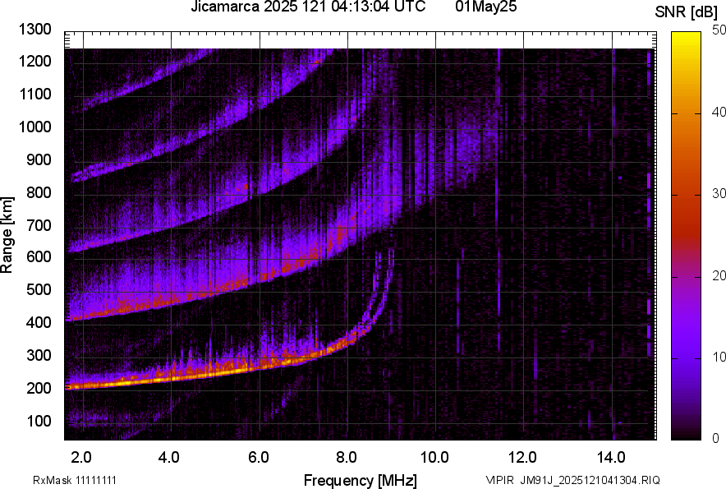The height and width of the screenshot is (489, 726).
Task: Click the range tick label '1200'
Action: [x=34, y=61]
